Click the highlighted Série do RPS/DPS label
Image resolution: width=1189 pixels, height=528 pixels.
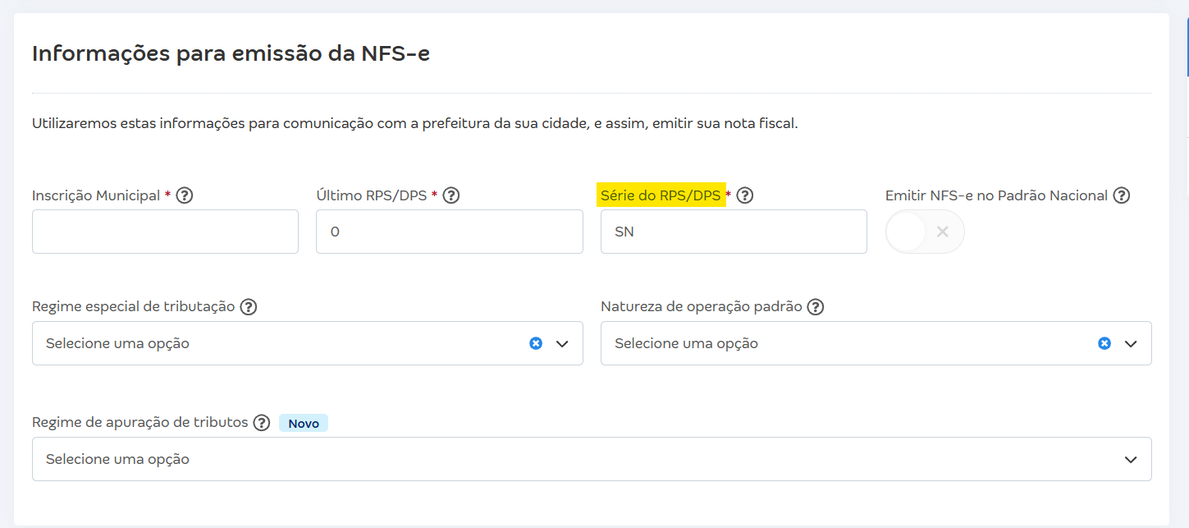(659, 195)
